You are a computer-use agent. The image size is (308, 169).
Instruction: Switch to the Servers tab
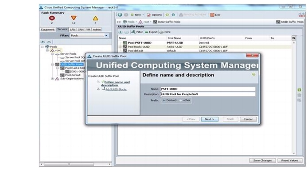[62, 29]
